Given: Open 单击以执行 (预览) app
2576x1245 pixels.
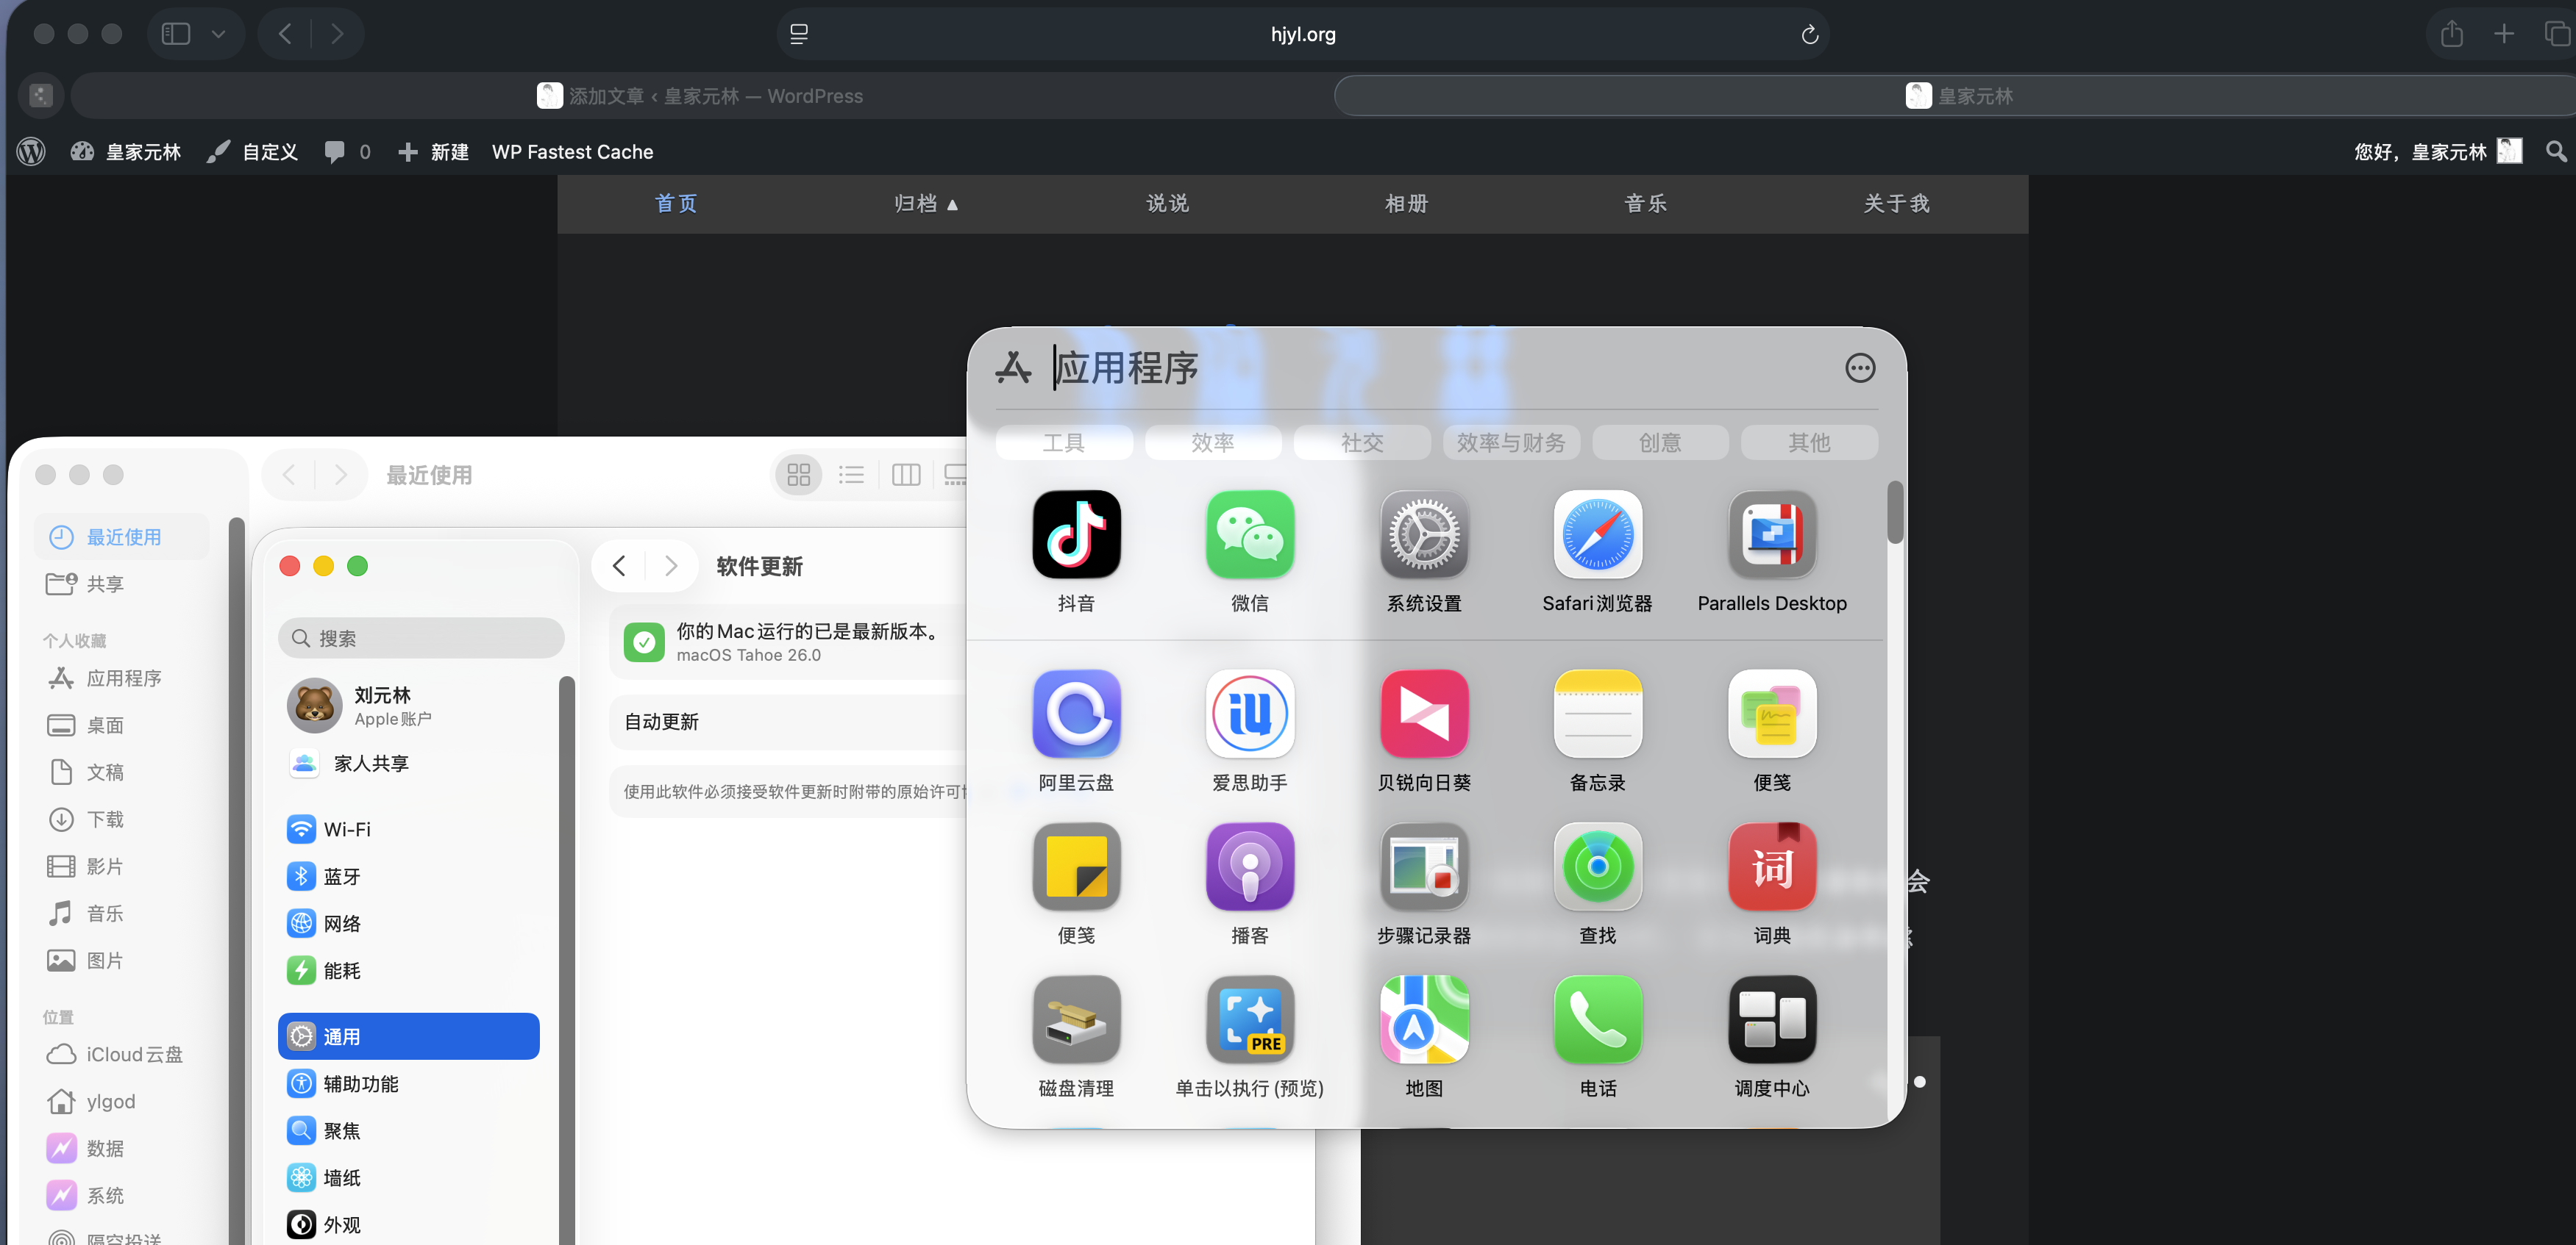Looking at the screenshot, I should [1250, 1019].
